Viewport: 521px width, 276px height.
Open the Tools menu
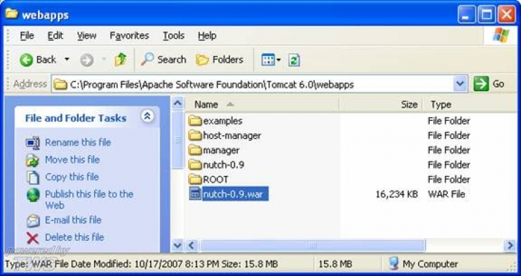click(174, 35)
